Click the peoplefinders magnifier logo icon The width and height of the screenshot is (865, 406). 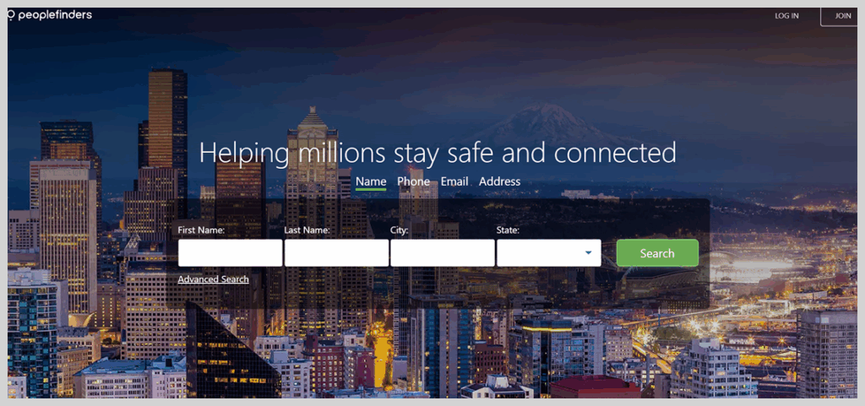(x=11, y=15)
